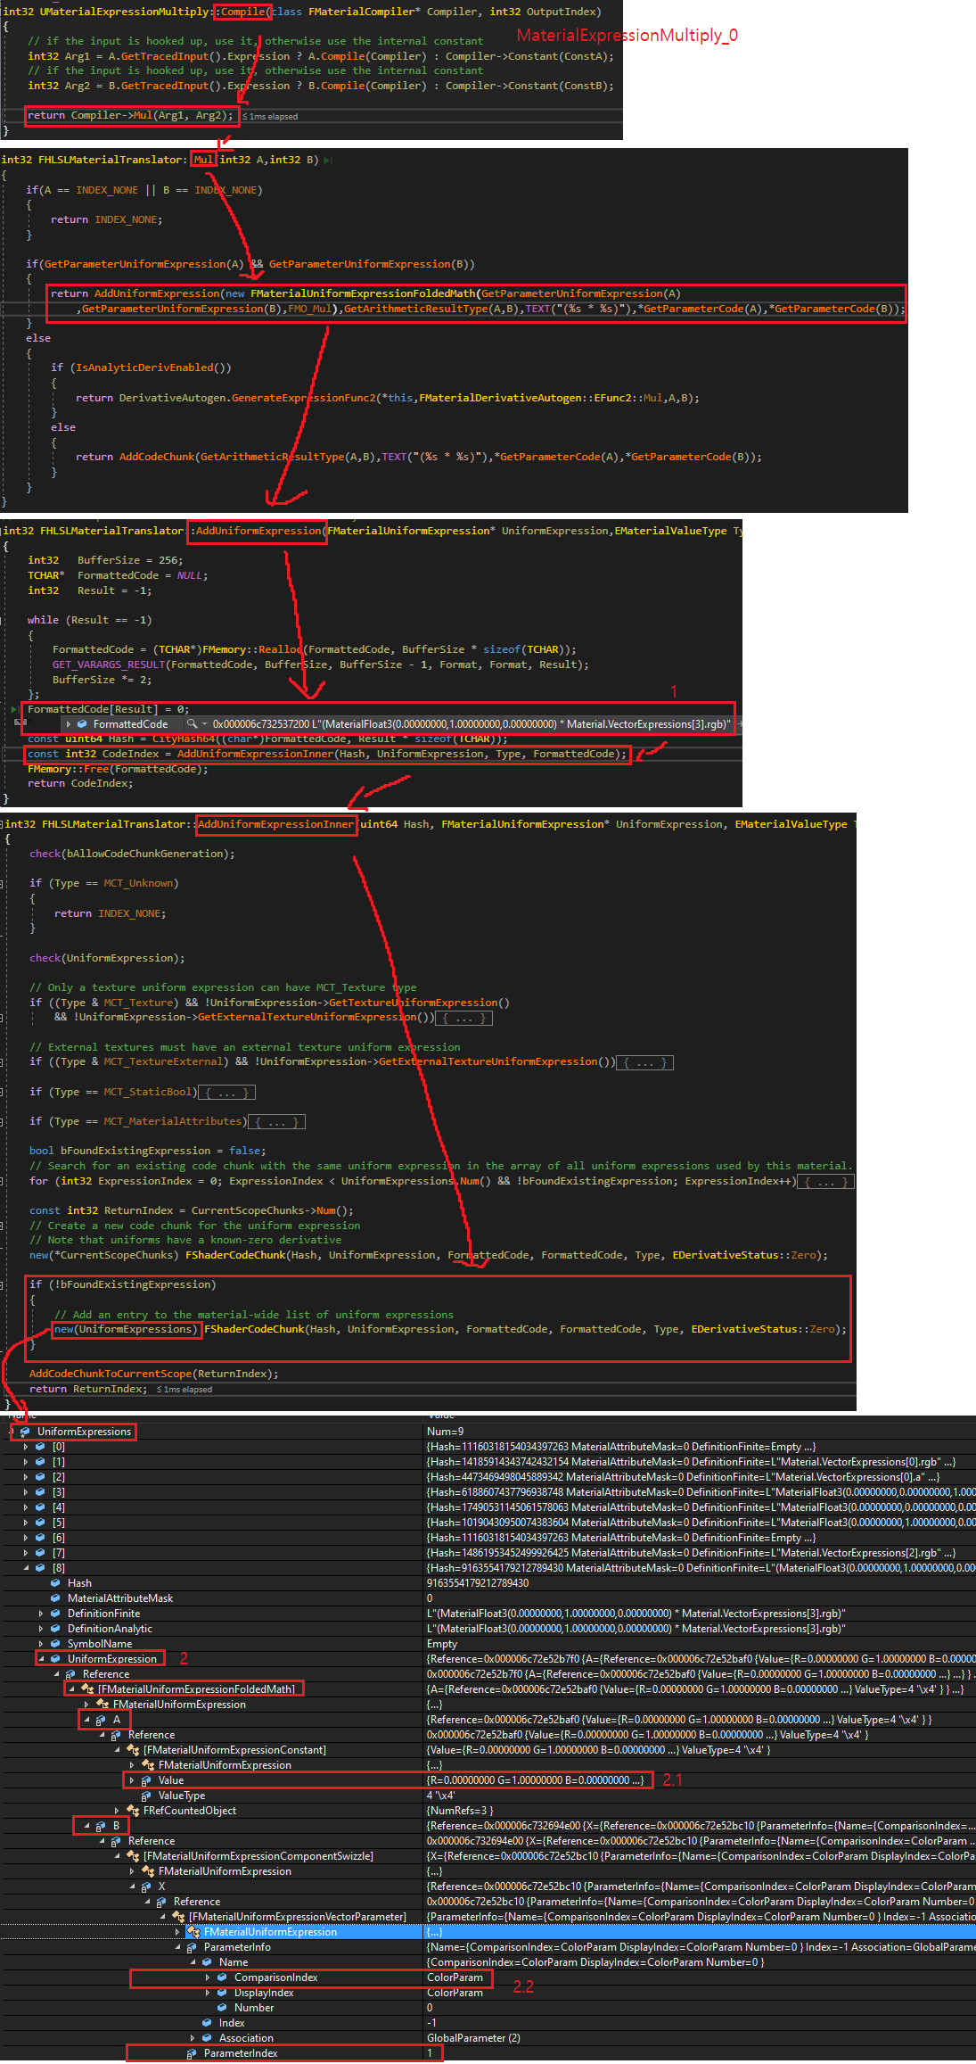Expand the Association node
976x2064 pixels.
193,2038
